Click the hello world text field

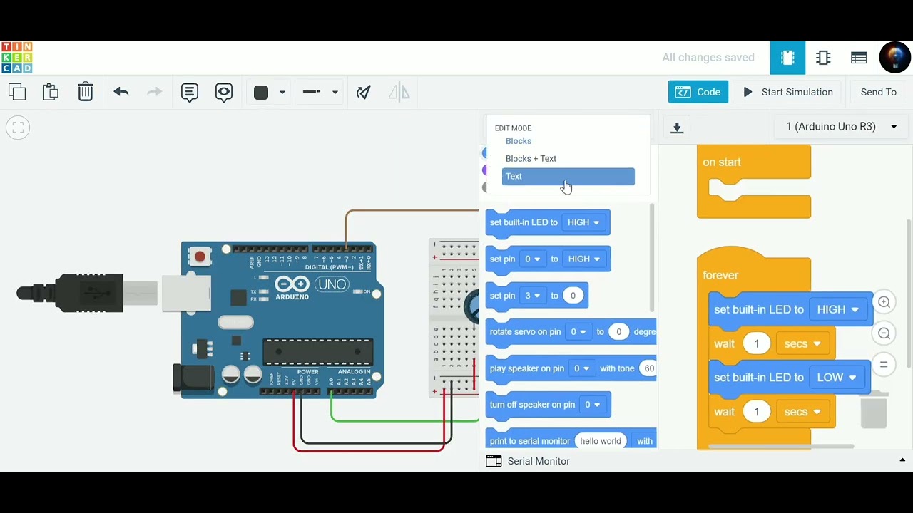601,441
